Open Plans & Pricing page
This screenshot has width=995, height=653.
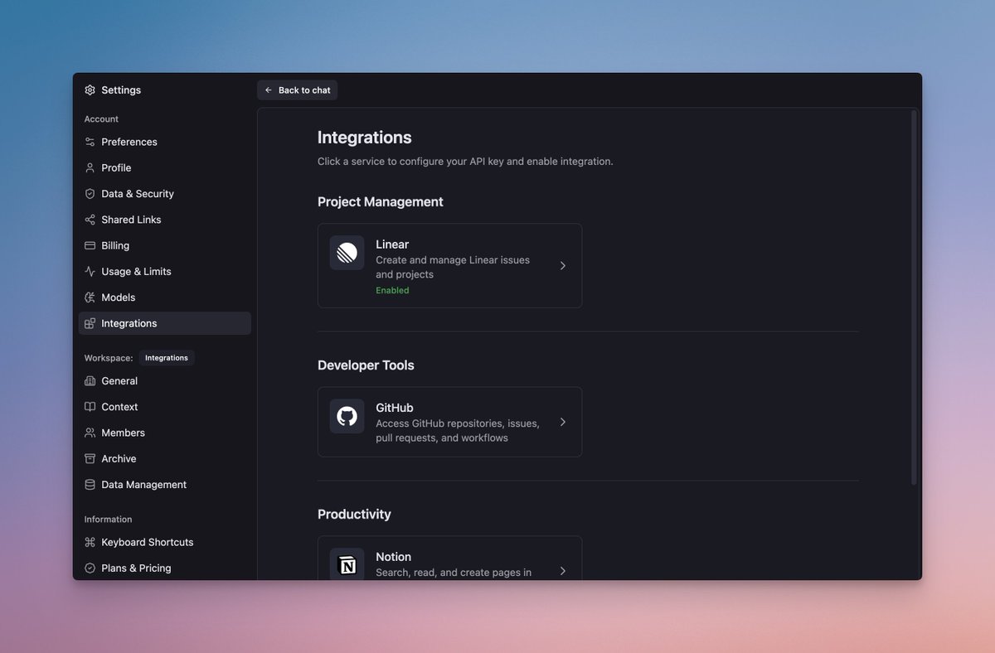pyautogui.click(x=165, y=568)
